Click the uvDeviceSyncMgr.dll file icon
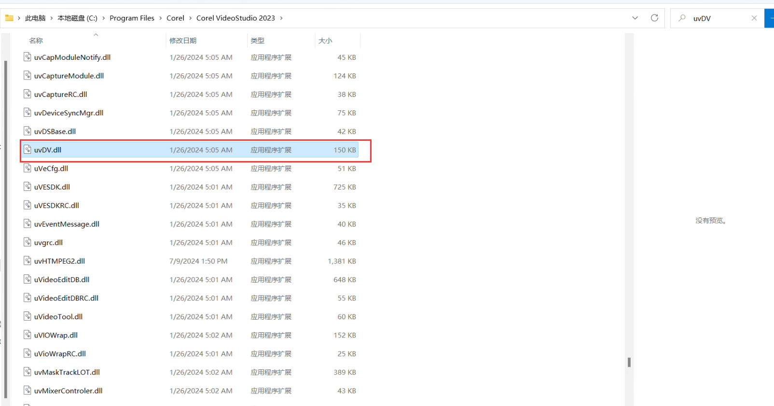The image size is (774, 406). [28, 112]
